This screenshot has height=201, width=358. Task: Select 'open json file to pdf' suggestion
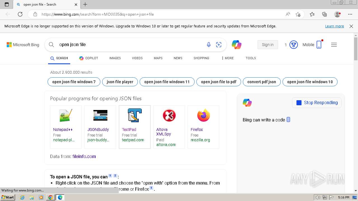tap(219, 82)
